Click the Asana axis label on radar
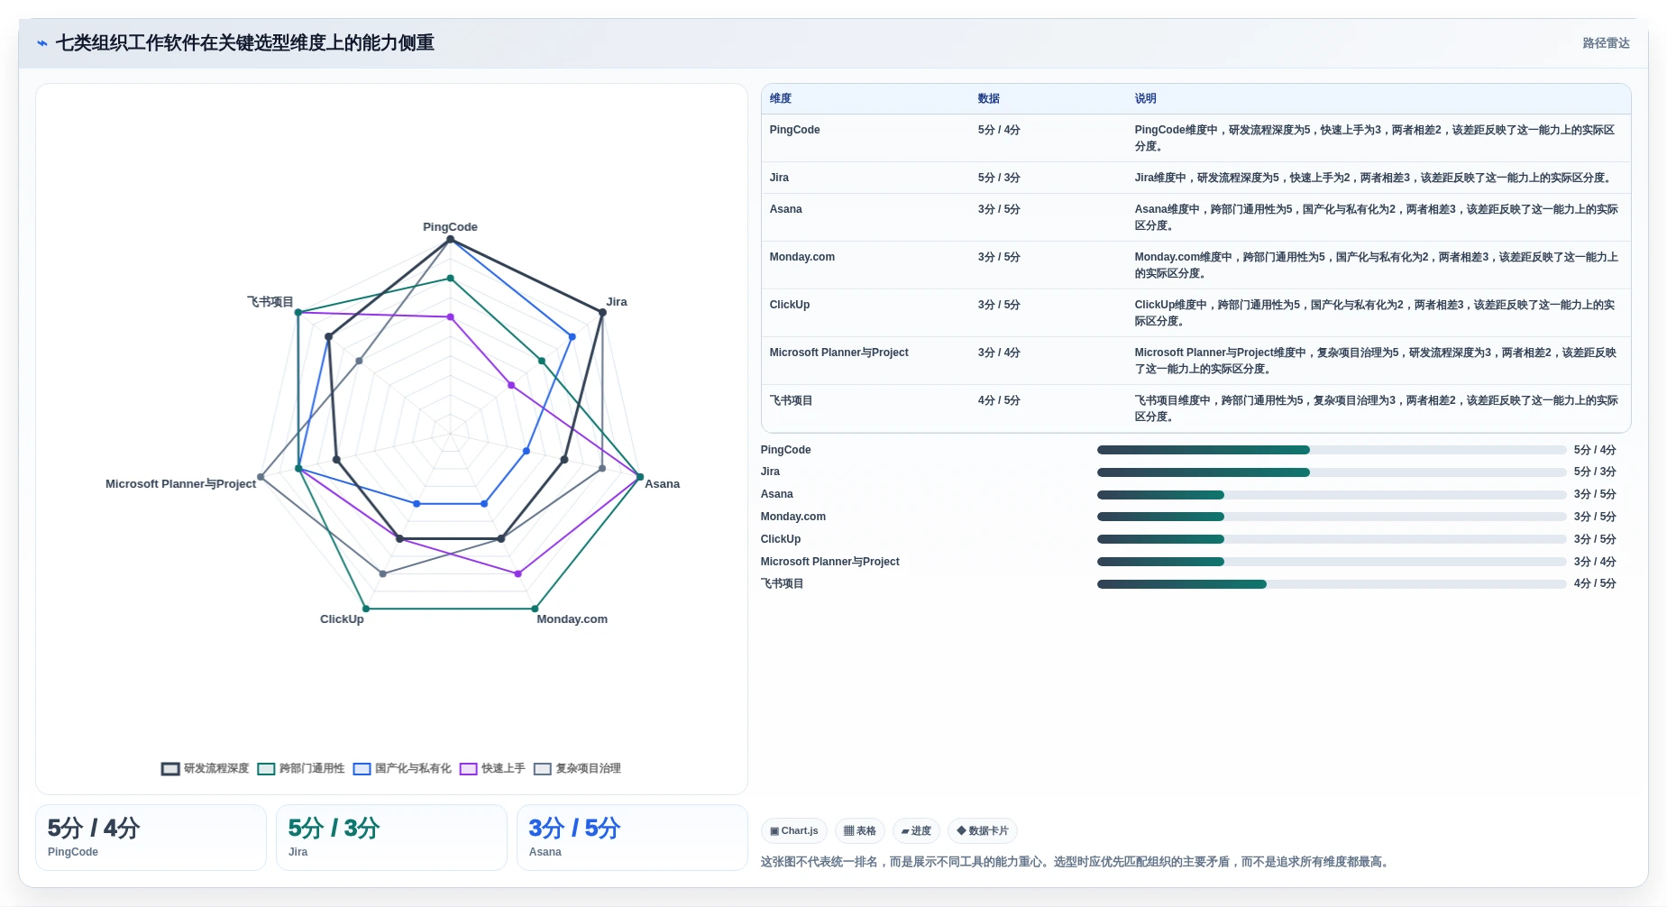The height and width of the screenshot is (907, 1667). pyautogui.click(x=663, y=484)
